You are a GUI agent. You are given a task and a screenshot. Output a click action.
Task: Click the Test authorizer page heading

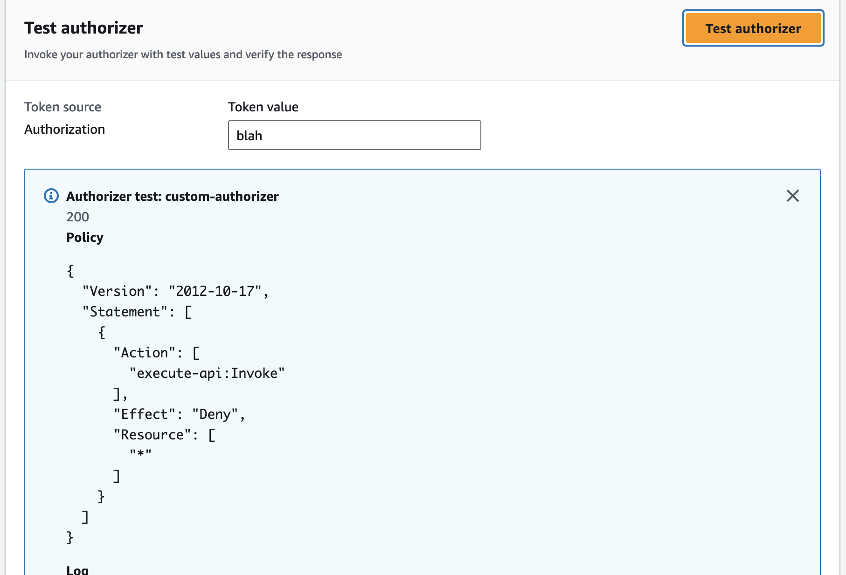(x=83, y=28)
